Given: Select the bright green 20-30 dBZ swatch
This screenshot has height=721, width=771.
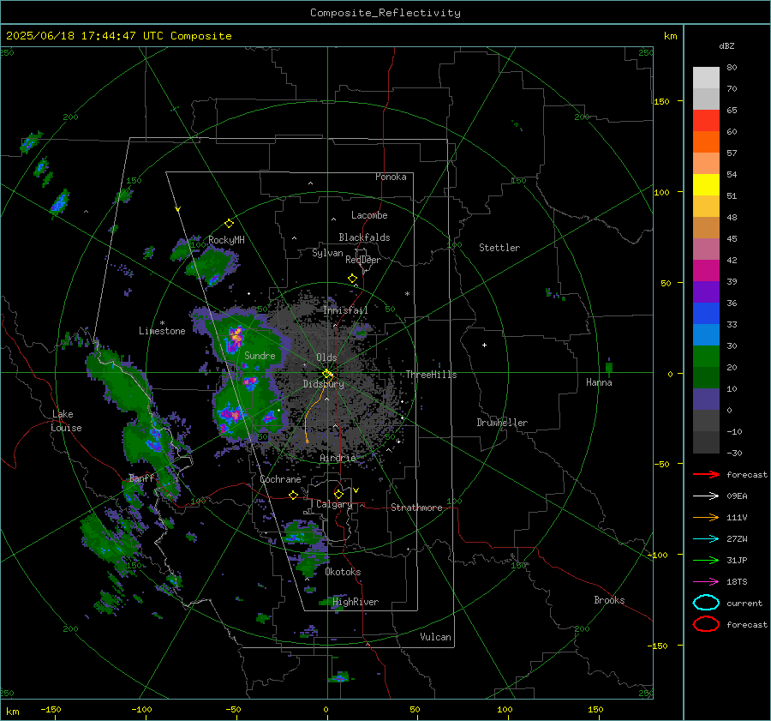Looking at the screenshot, I should point(706,357).
